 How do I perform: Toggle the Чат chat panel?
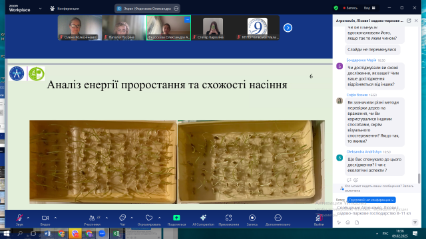tap(122, 220)
